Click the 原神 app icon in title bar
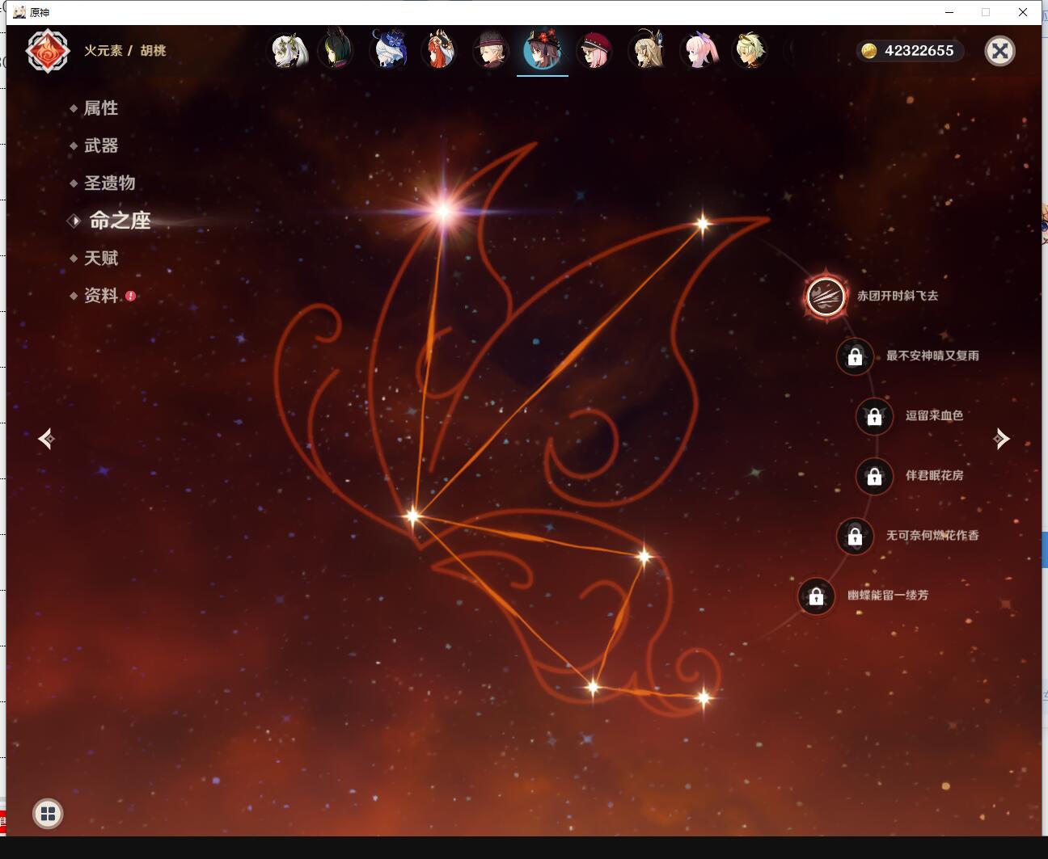Image resolution: width=1048 pixels, height=859 pixels. [x=19, y=12]
